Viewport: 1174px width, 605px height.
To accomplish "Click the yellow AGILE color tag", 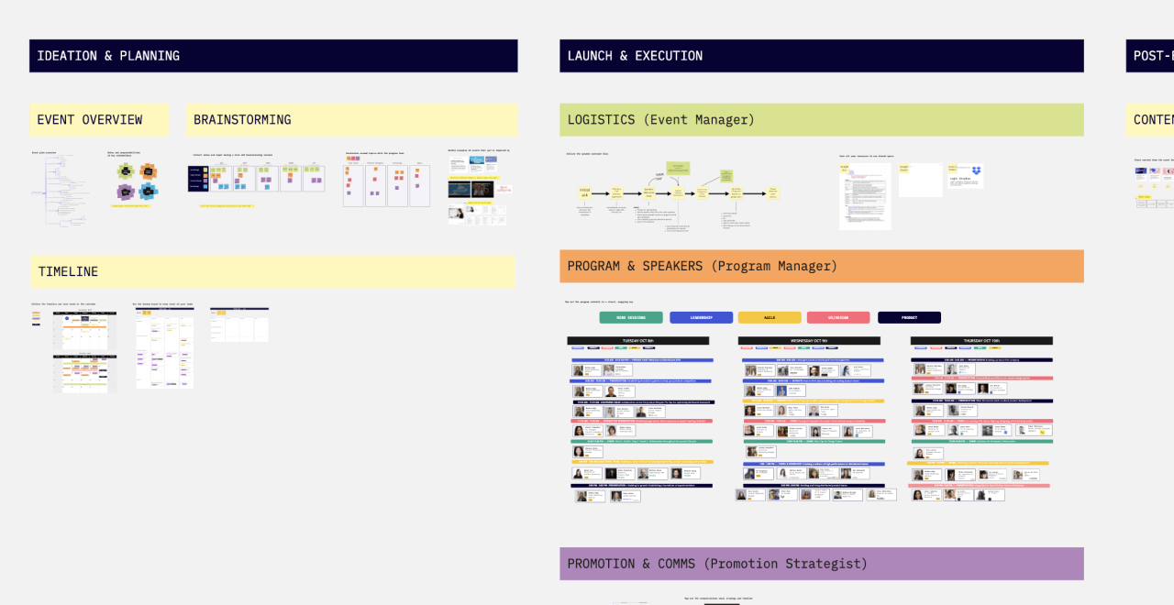I will click(770, 317).
